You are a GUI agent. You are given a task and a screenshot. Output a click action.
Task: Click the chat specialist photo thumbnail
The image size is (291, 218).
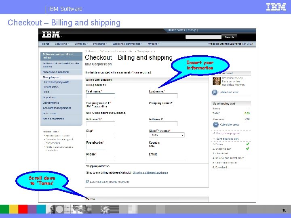pyautogui.click(x=217, y=81)
